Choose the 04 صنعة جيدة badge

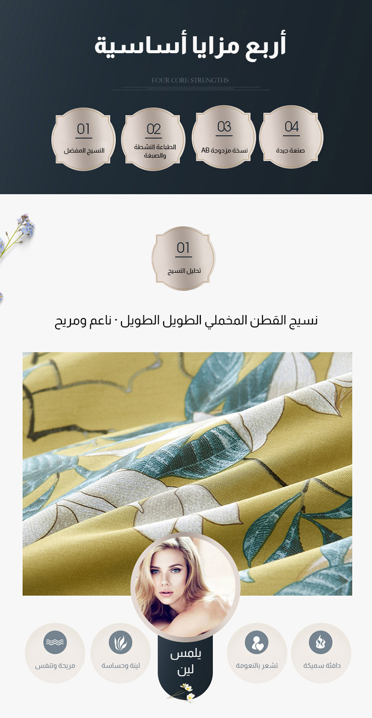tap(291, 137)
